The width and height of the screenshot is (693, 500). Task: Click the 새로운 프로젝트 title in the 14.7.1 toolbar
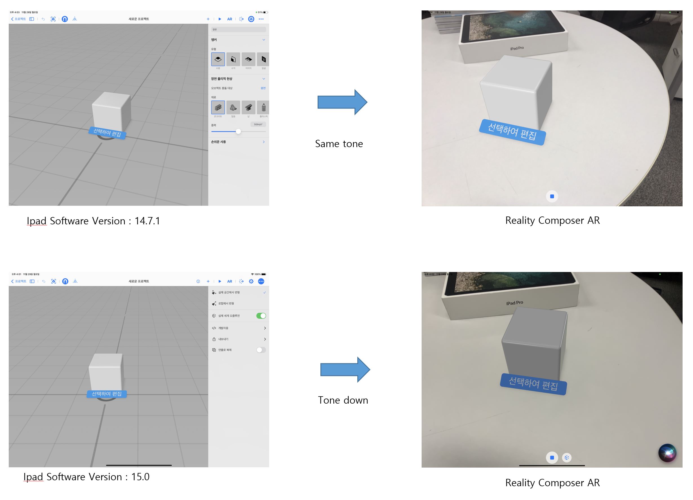pyautogui.click(x=139, y=19)
